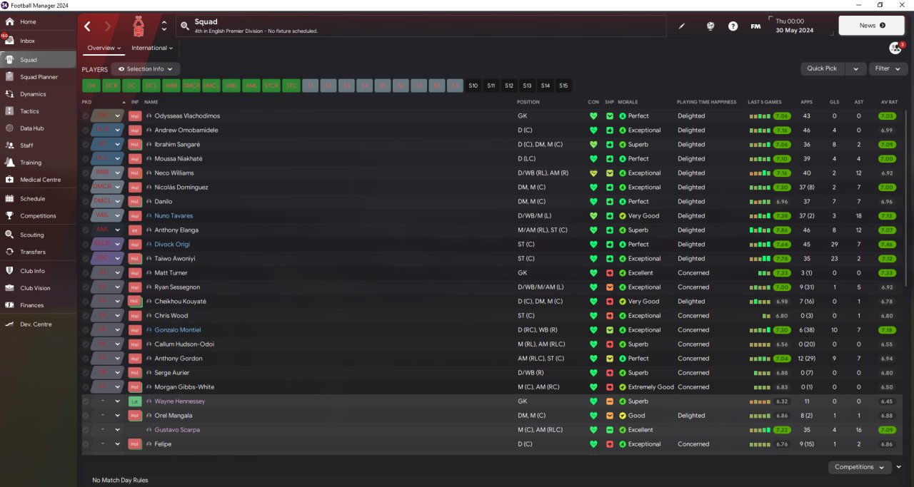Viewport: 914px width, 487px height.
Task: Toggle pick checkbox for Wayne Hennessey
Action: point(86,401)
